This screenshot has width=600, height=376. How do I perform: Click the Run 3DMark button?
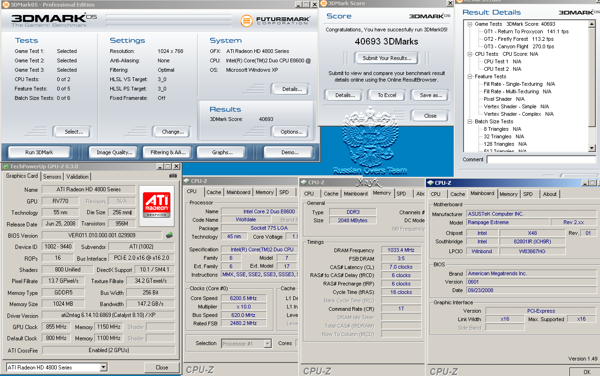tap(39, 152)
